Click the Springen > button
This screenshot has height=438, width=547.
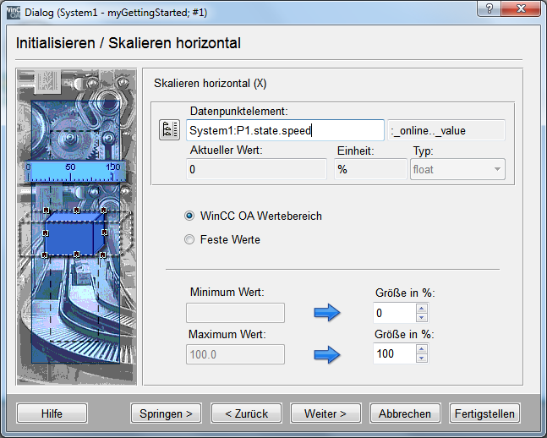(166, 413)
